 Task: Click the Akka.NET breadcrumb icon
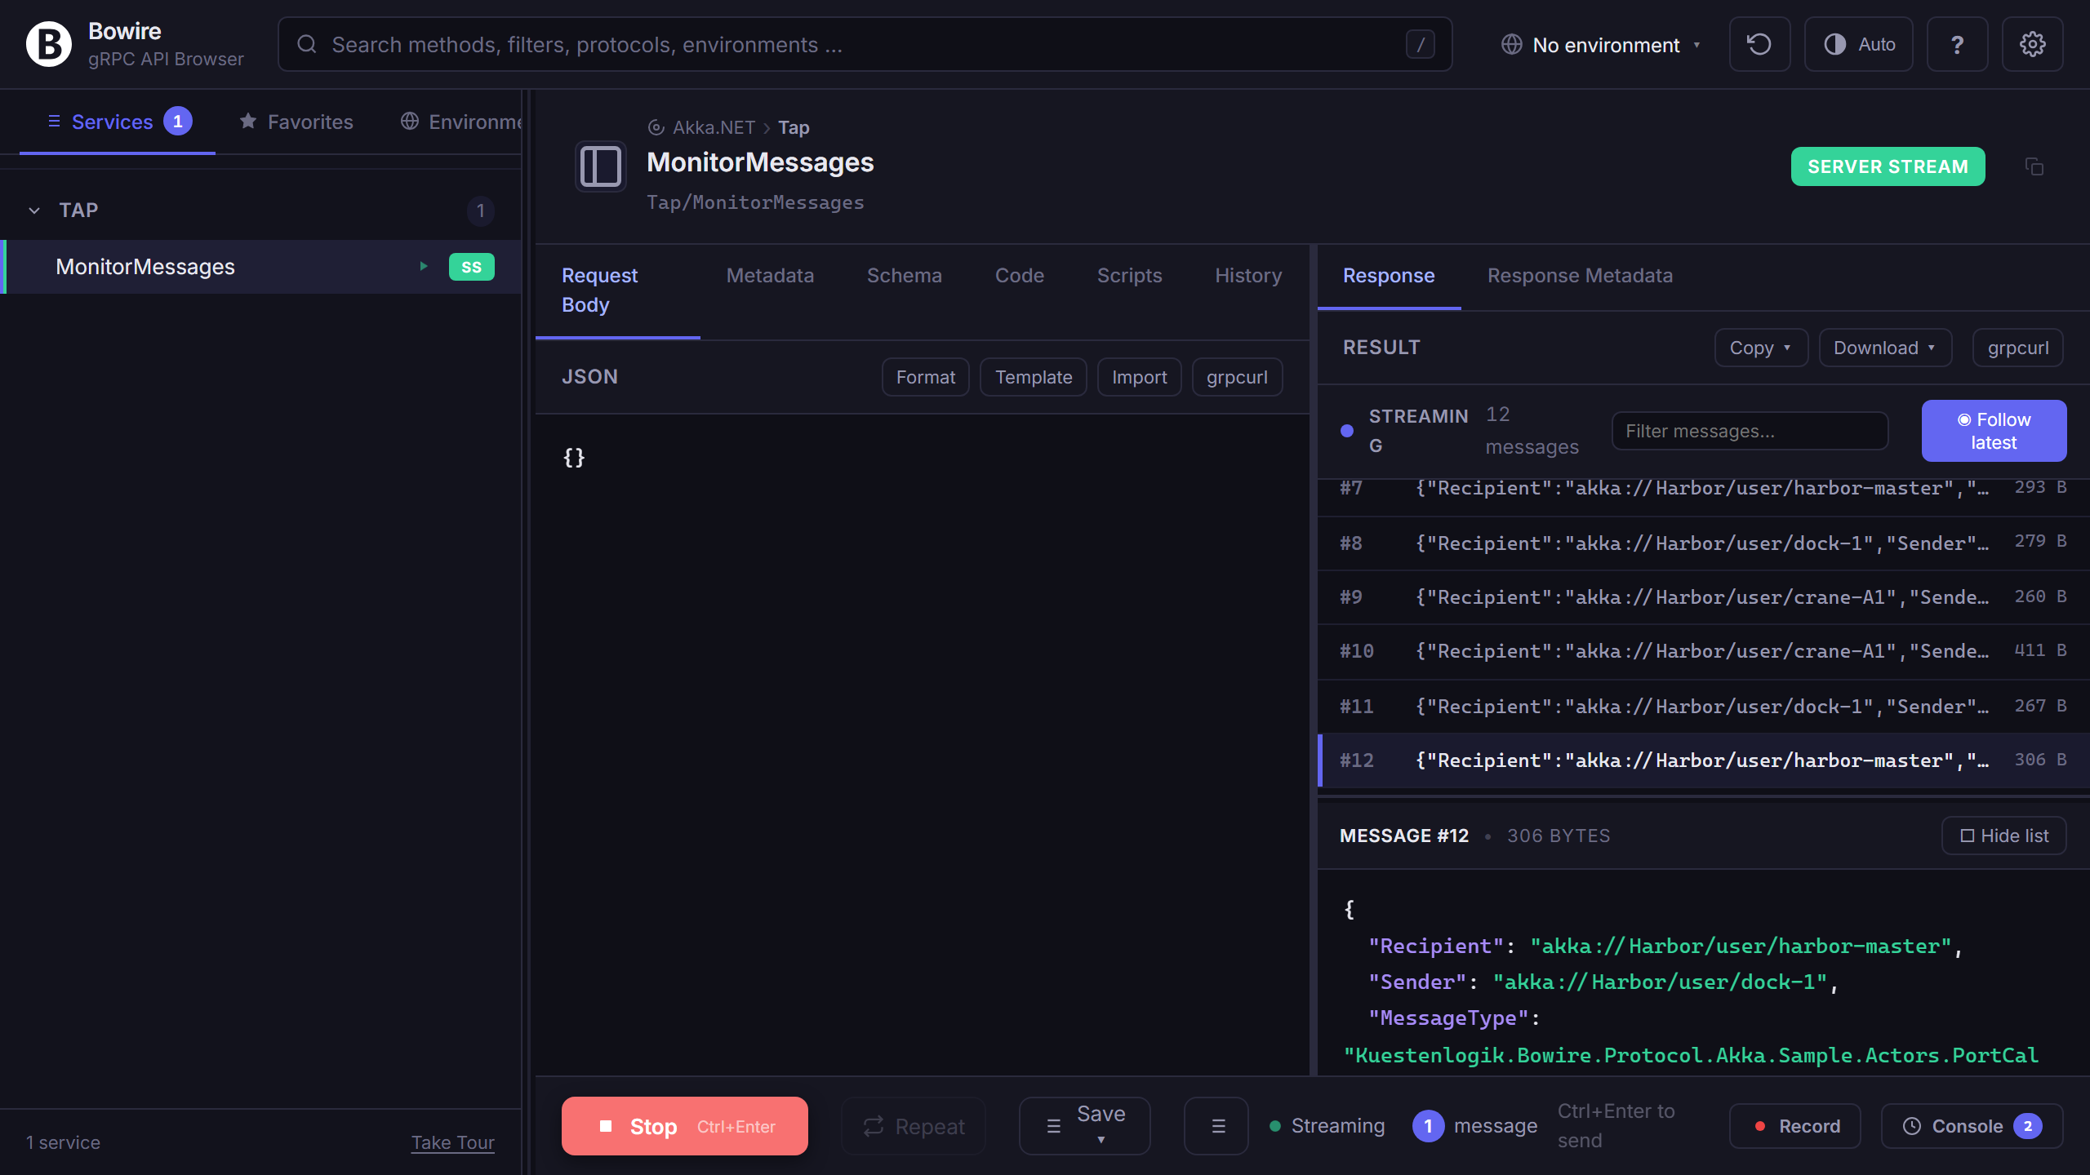coord(656,127)
